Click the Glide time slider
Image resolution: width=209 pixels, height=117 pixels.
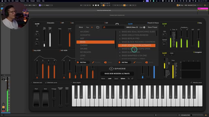pos(67,98)
